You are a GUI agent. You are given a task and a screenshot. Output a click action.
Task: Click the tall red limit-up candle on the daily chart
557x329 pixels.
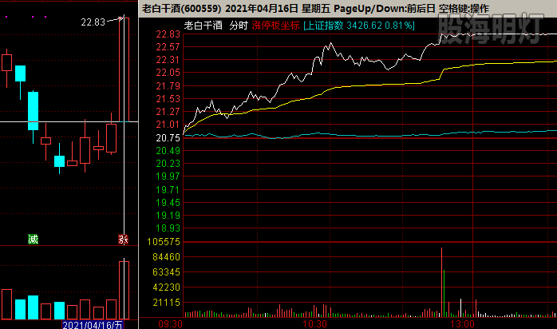[124, 69]
